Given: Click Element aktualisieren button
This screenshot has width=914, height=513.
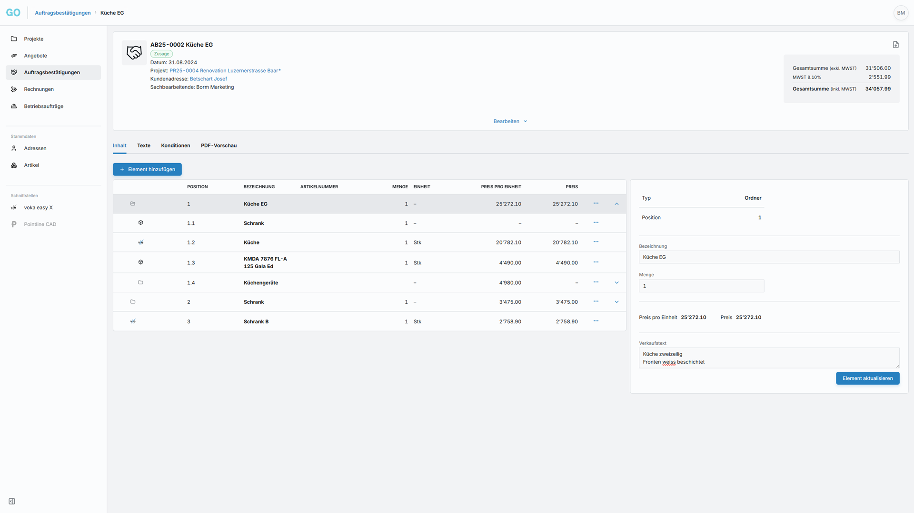Looking at the screenshot, I should pyautogui.click(x=867, y=378).
